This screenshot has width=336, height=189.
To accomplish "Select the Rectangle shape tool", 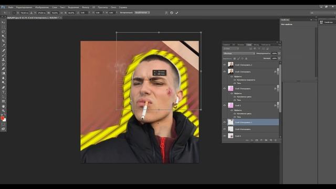I will [3, 101].
